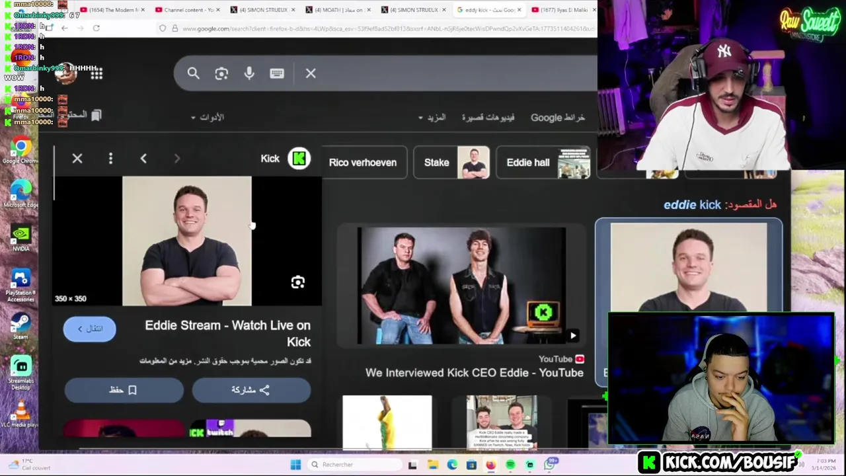Switch to خرائط Google maps tab
The width and height of the screenshot is (846, 476).
558,117
